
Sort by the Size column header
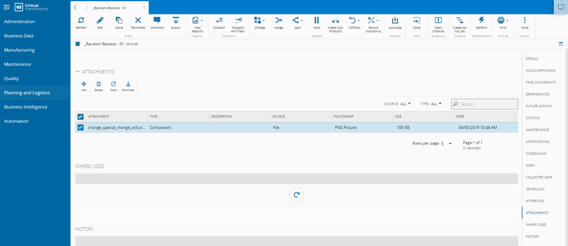click(x=398, y=117)
